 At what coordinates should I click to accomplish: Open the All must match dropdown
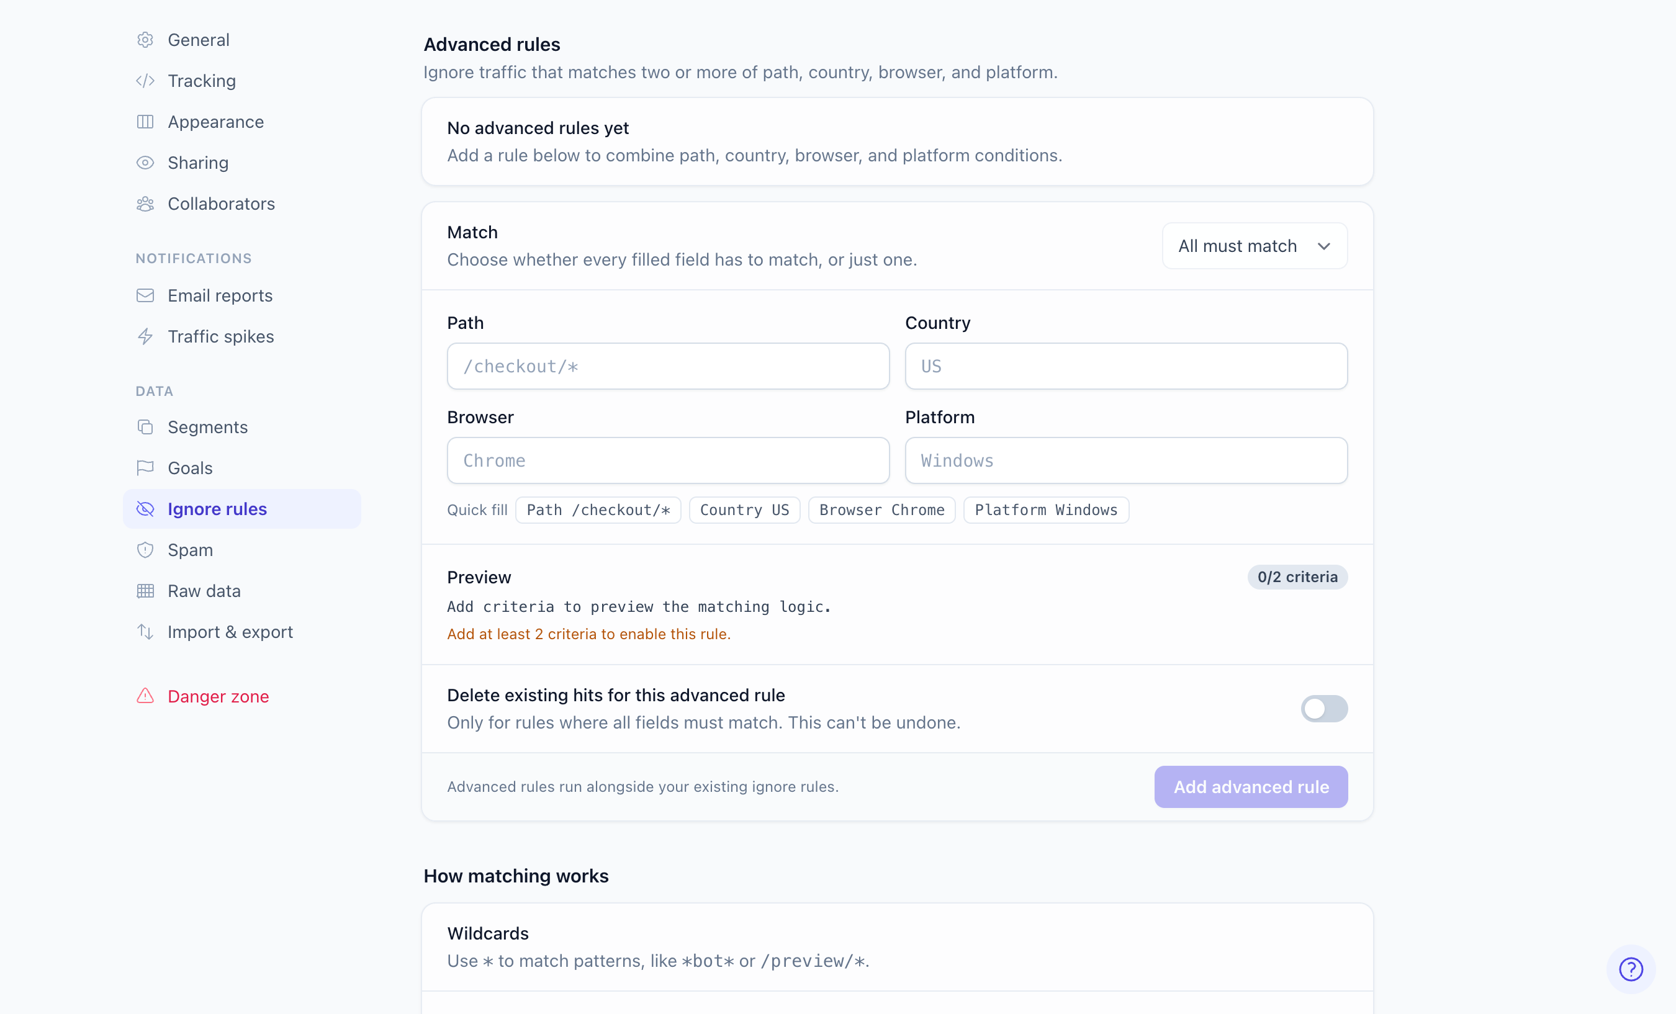pyautogui.click(x=1255, y=246)
